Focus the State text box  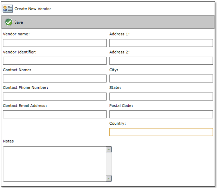[x=161, y=96]
